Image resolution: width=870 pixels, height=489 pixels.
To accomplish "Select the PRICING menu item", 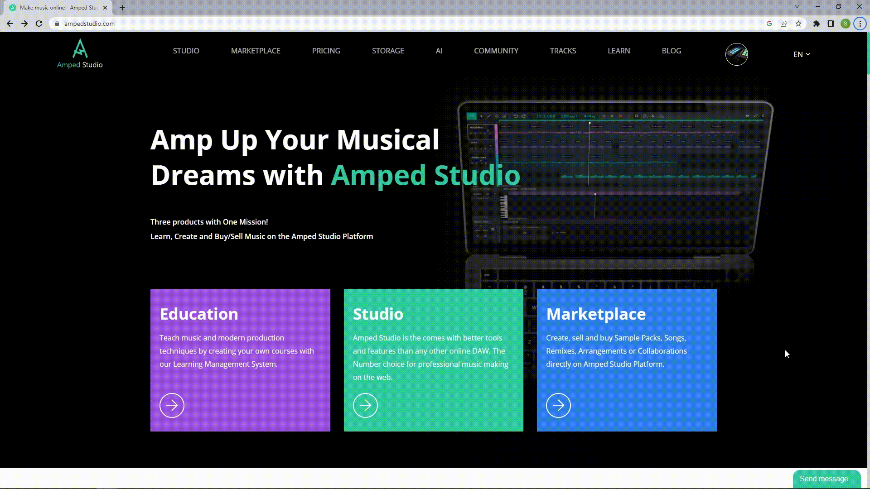I will click(326, 51).
